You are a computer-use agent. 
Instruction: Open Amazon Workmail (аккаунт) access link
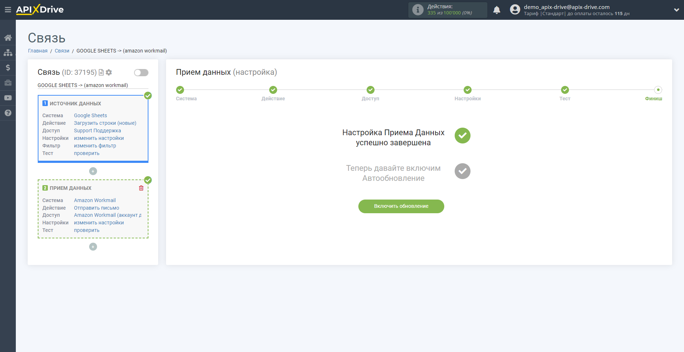[x=107, y=215]
